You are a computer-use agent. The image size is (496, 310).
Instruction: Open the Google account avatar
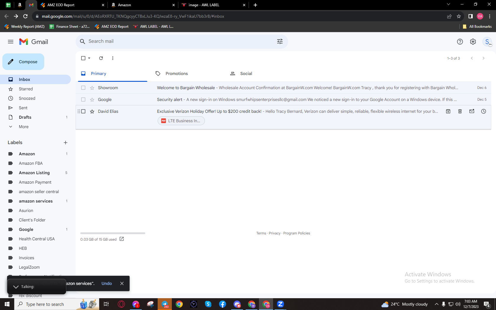487,42
